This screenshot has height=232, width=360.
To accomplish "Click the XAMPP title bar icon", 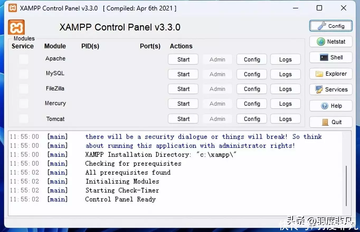I will tap(13, 8).
